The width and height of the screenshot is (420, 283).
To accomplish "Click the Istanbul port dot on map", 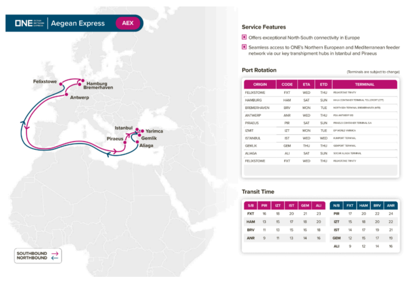I will pyautogui.click(x=137, y=130).
